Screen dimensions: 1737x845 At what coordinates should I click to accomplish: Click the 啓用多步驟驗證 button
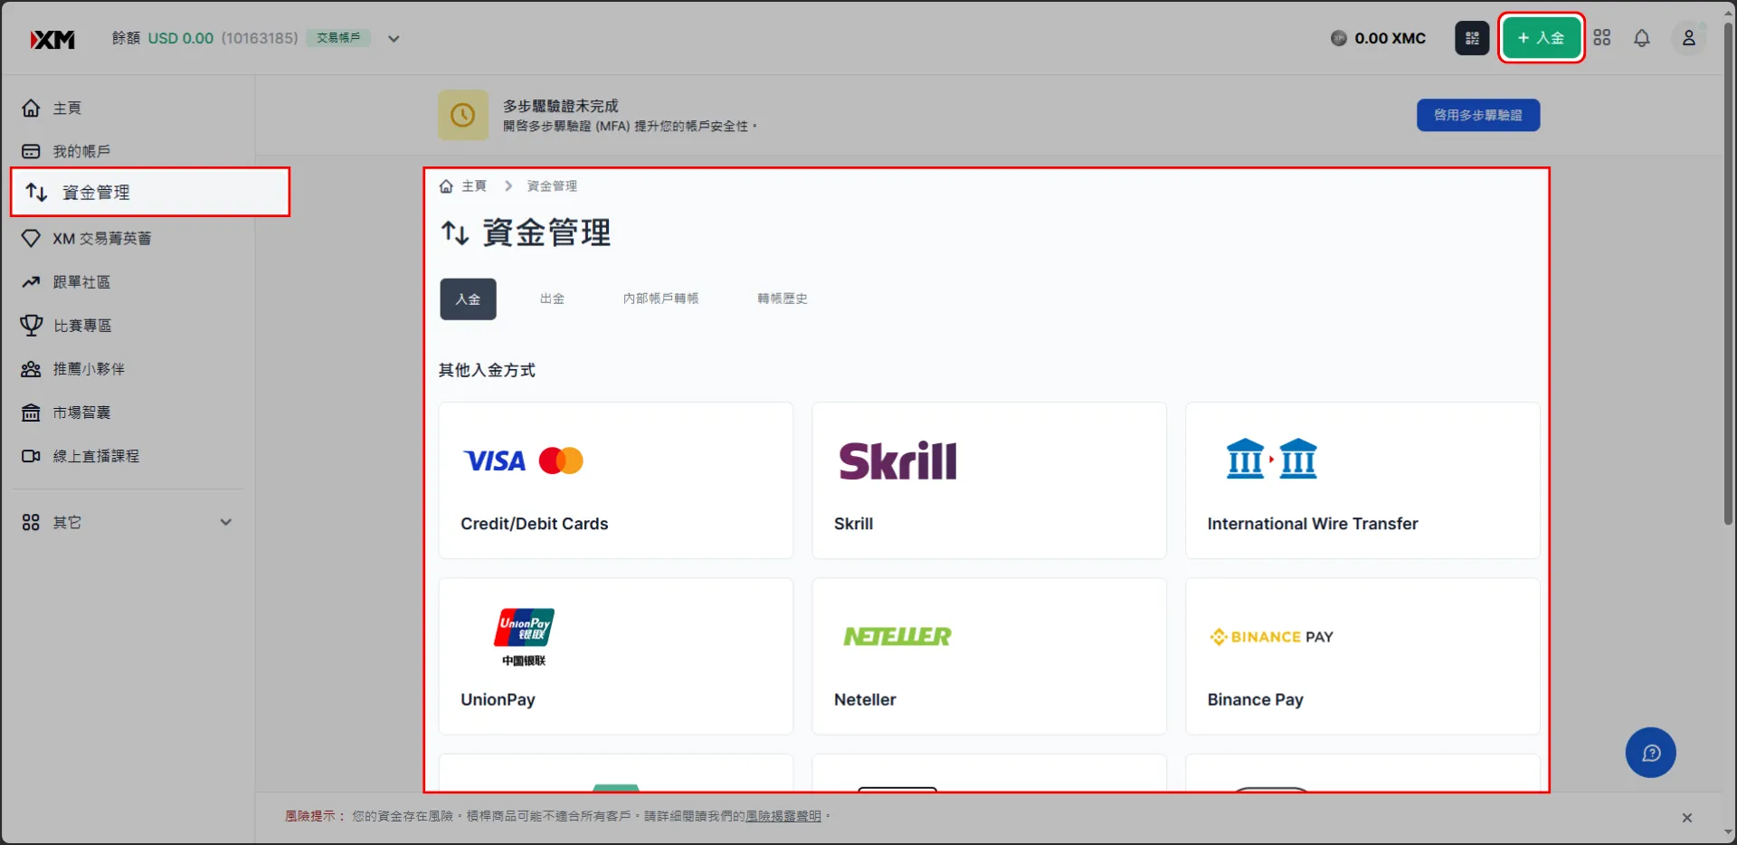[x=1477, y=115]
